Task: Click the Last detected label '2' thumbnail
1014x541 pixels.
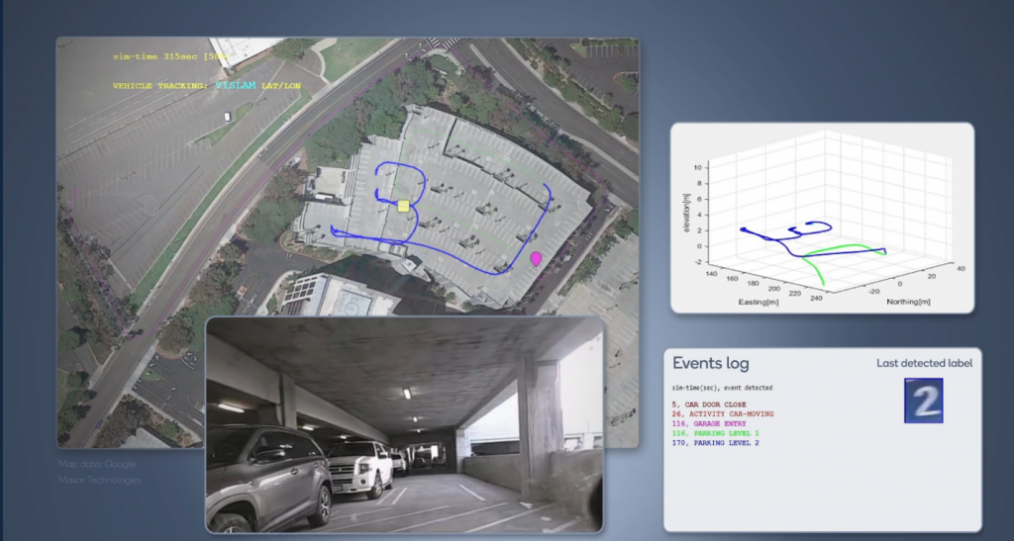Action: click(923, 400)
